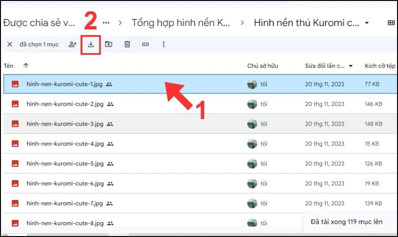Click the '15 KB' file size cell

coord(371,144)
